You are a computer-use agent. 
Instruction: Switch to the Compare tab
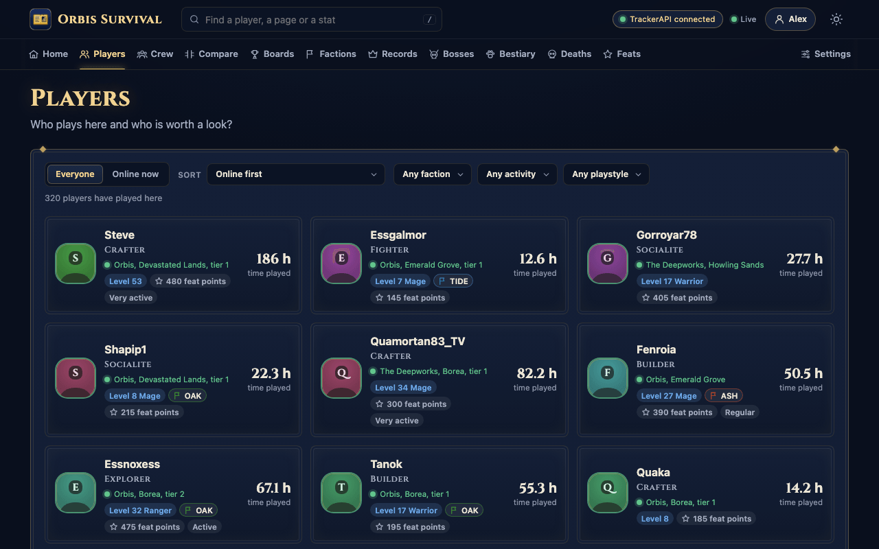click(x=212, y=54)
